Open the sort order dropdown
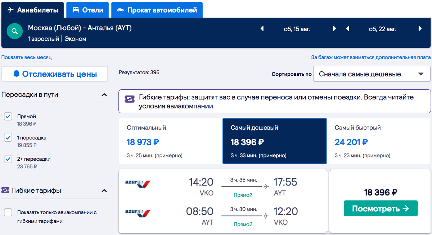 [x=372, y=74]
